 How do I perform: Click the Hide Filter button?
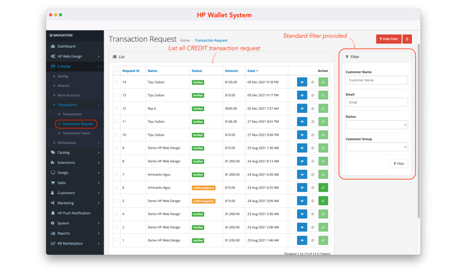[x=389, y=39]
